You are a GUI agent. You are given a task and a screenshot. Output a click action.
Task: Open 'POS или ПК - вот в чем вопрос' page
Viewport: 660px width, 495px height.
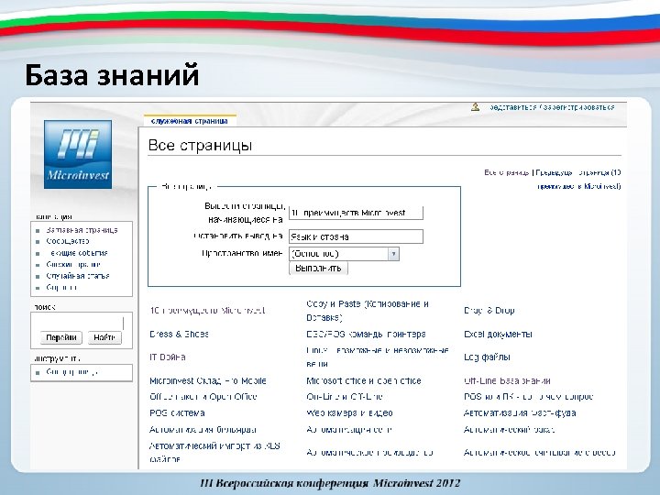point(529,397)
